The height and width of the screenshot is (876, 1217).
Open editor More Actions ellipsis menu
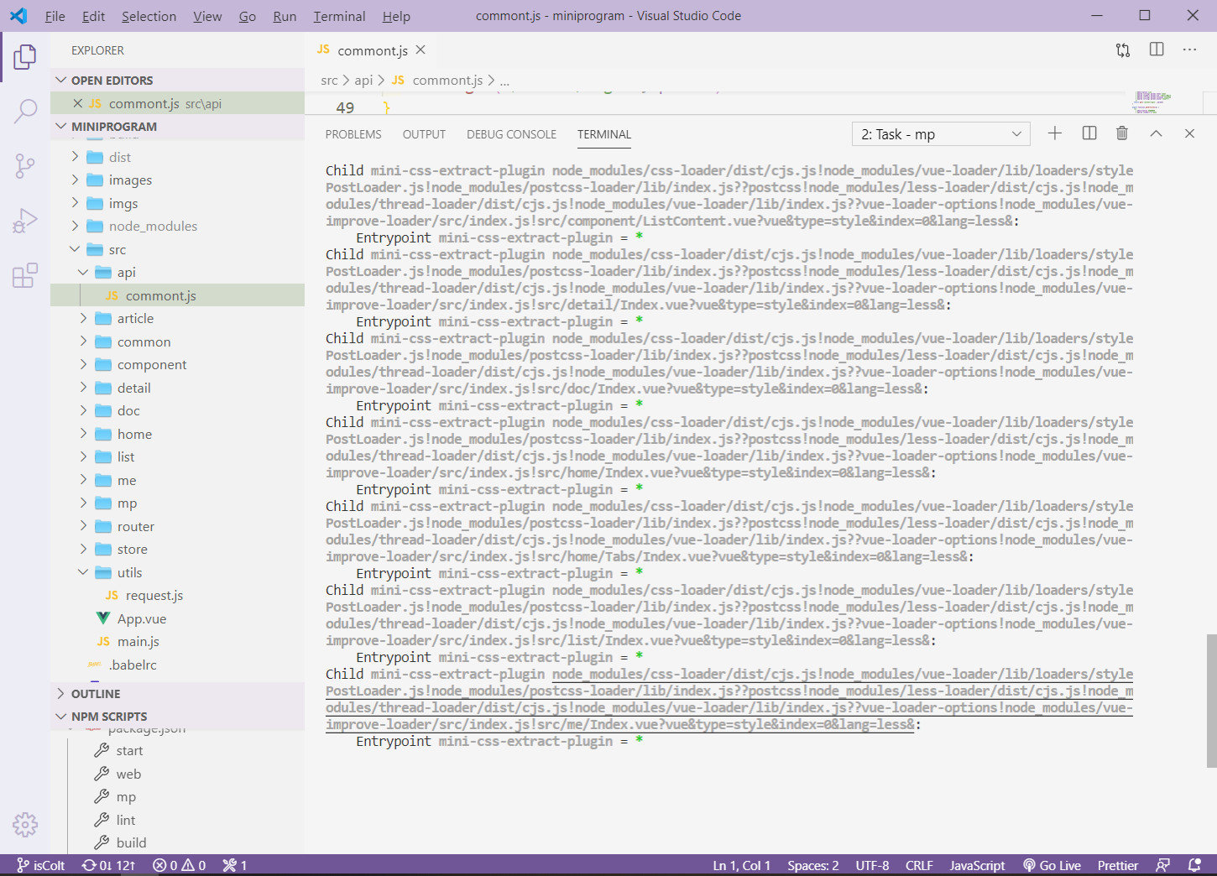point(1189,50)
